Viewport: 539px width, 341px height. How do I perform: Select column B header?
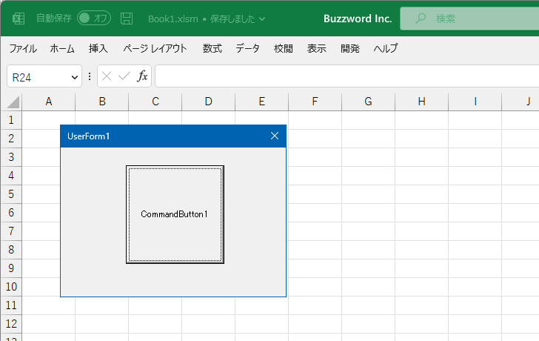coord(101,102)
